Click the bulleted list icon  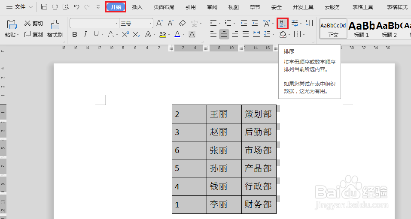(x=213, y=23)
